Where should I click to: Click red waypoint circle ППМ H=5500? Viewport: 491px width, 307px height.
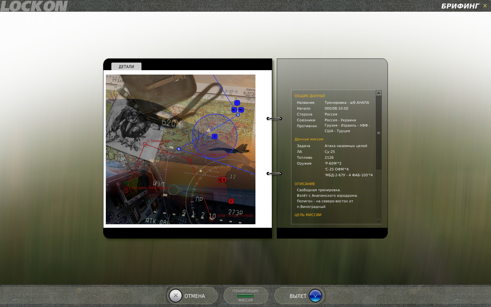pyautogui.click(x=211, y=219)
